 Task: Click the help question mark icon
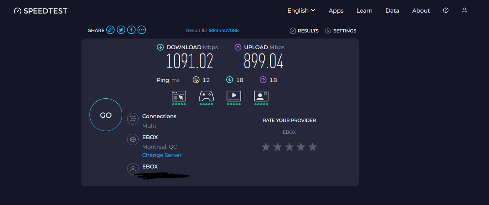click(446, 10)
